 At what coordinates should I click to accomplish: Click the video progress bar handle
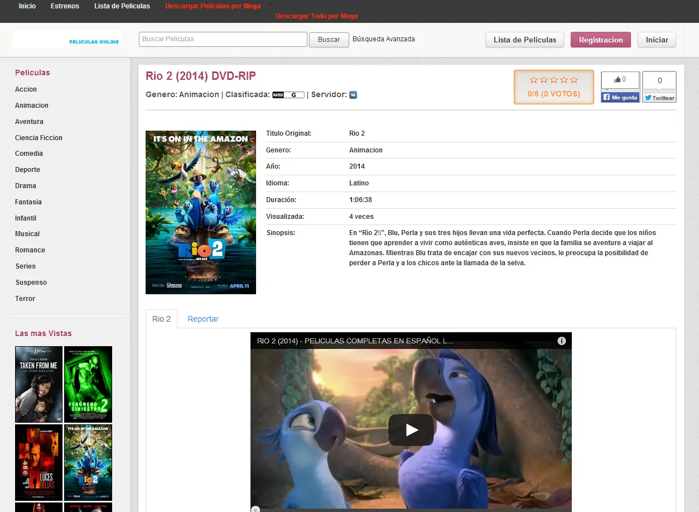pos(255,509)
